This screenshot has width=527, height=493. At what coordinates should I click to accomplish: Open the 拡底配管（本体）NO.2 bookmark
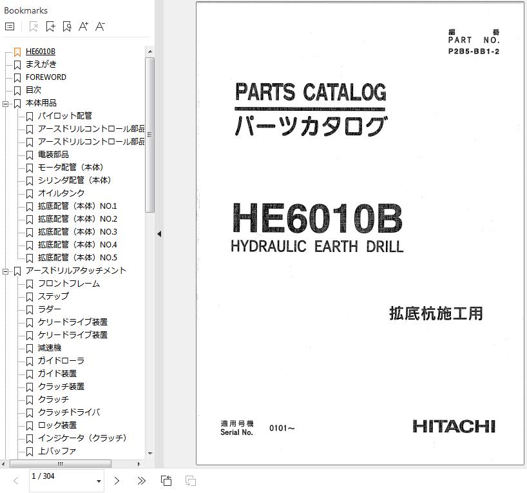[77, 219]
